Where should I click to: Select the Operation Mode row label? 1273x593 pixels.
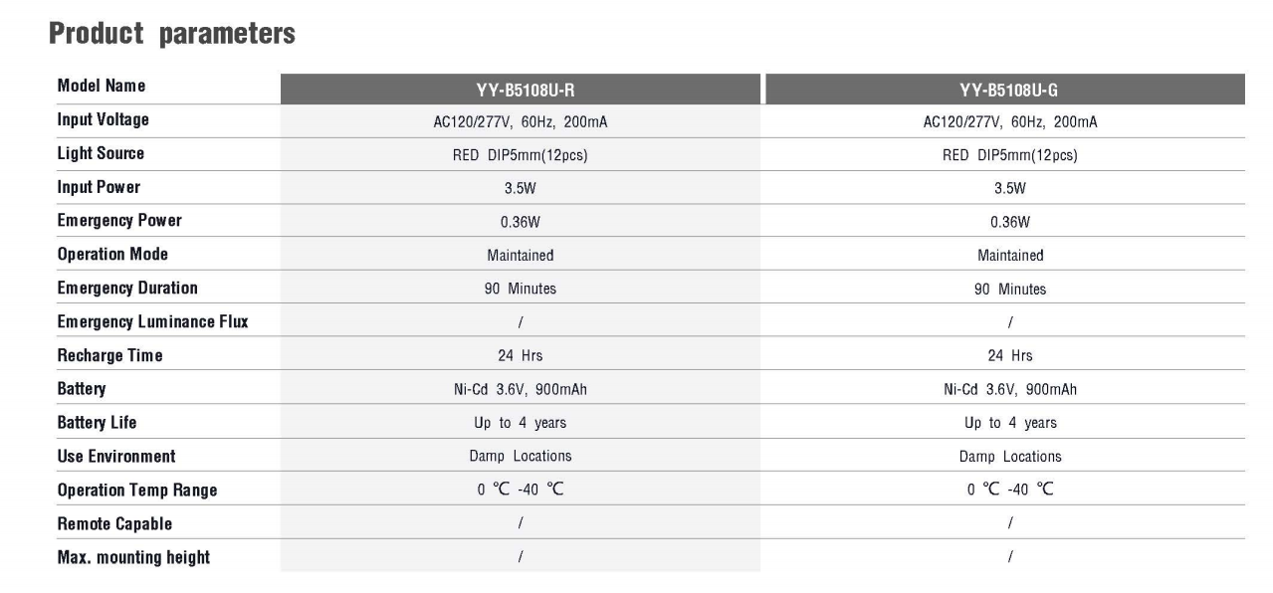point(112,254)
